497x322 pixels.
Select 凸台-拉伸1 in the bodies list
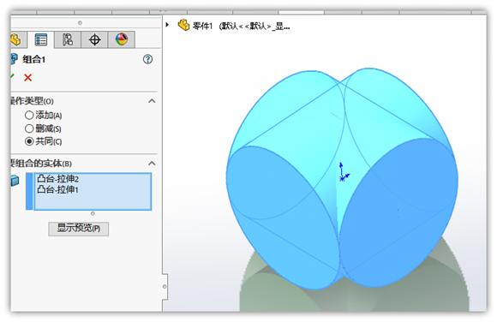[57, 190]
